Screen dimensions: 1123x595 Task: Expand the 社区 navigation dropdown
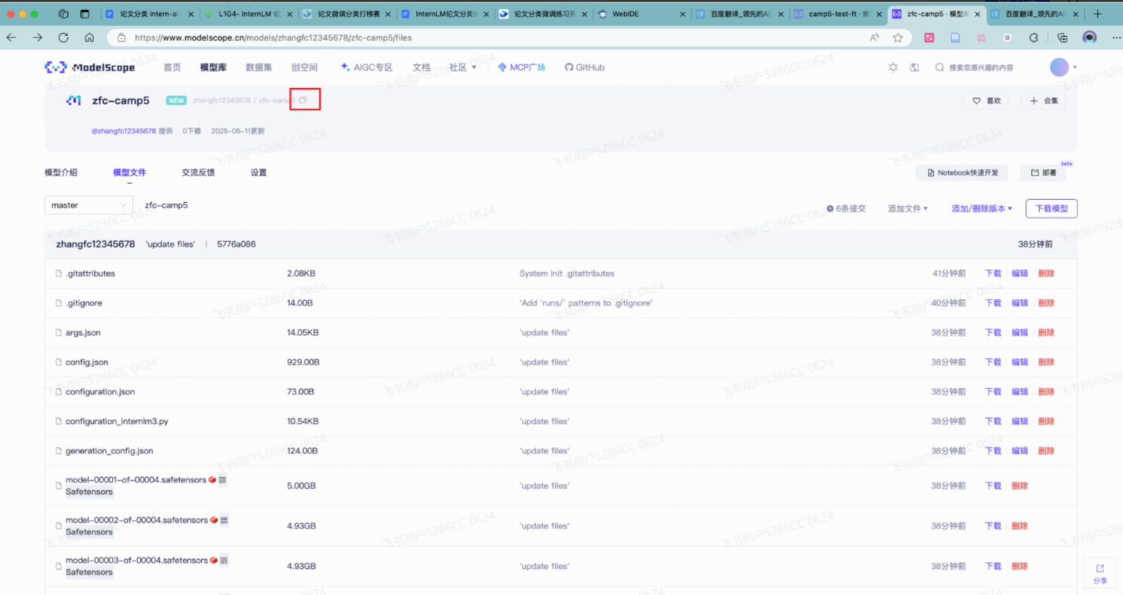pyautogui.click(x=462, y=67)
